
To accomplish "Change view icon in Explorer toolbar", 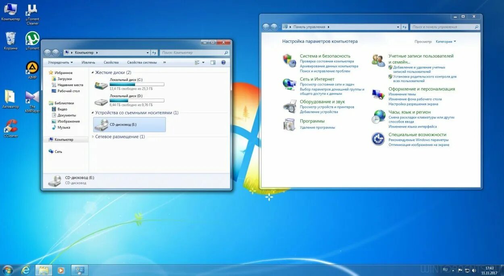I will point(197,62).
